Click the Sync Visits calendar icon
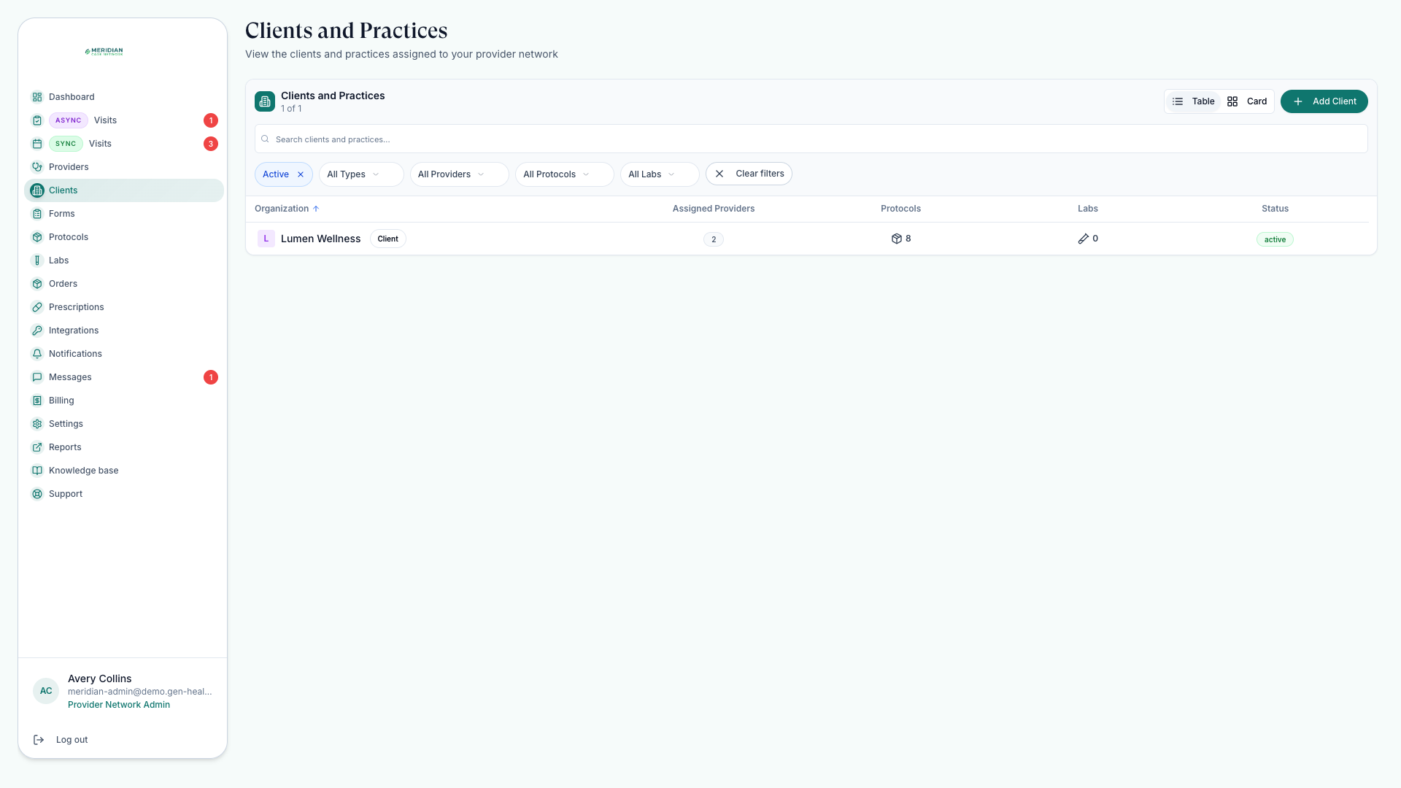 coord(37,144)
